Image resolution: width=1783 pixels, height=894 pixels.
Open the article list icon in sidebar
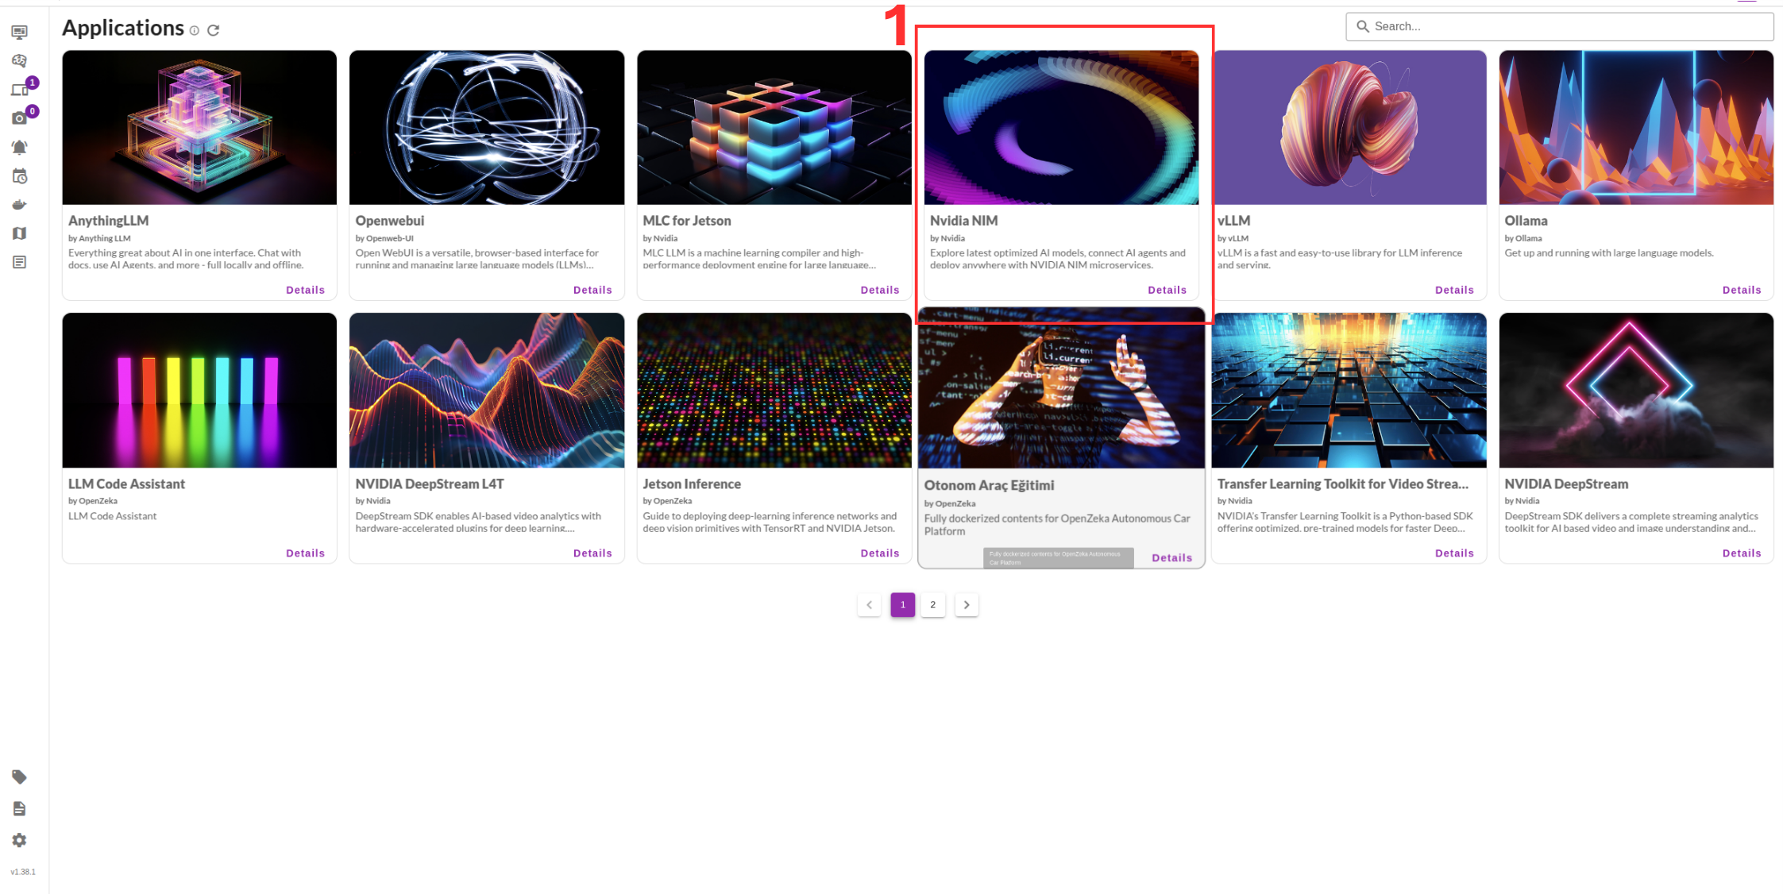click(x=19, y=262)
